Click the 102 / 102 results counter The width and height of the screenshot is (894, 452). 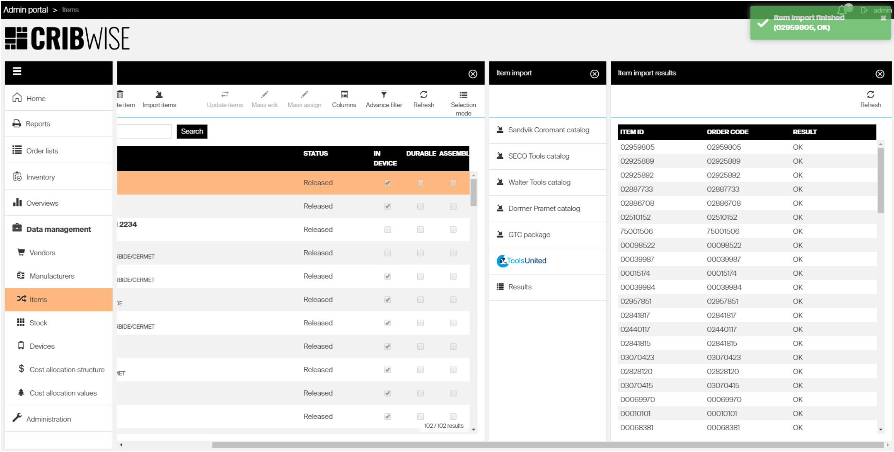(x=444, y=426)
